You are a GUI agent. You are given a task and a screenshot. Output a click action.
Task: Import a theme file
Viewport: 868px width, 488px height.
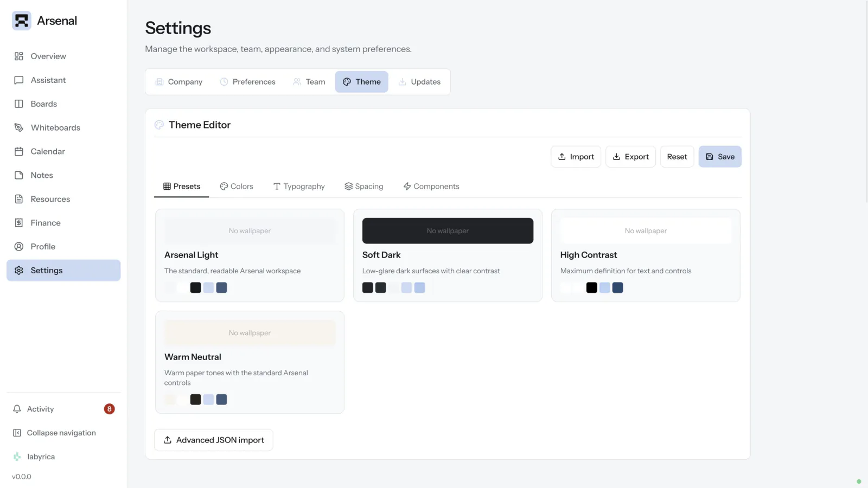tap(576, 157)
